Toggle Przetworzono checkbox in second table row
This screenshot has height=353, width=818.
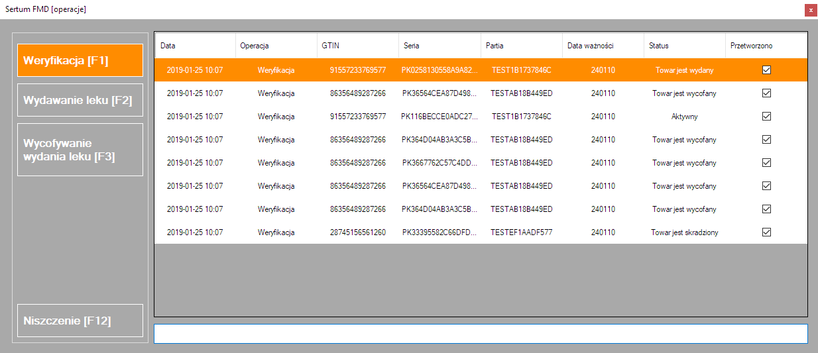coord(766,93)
